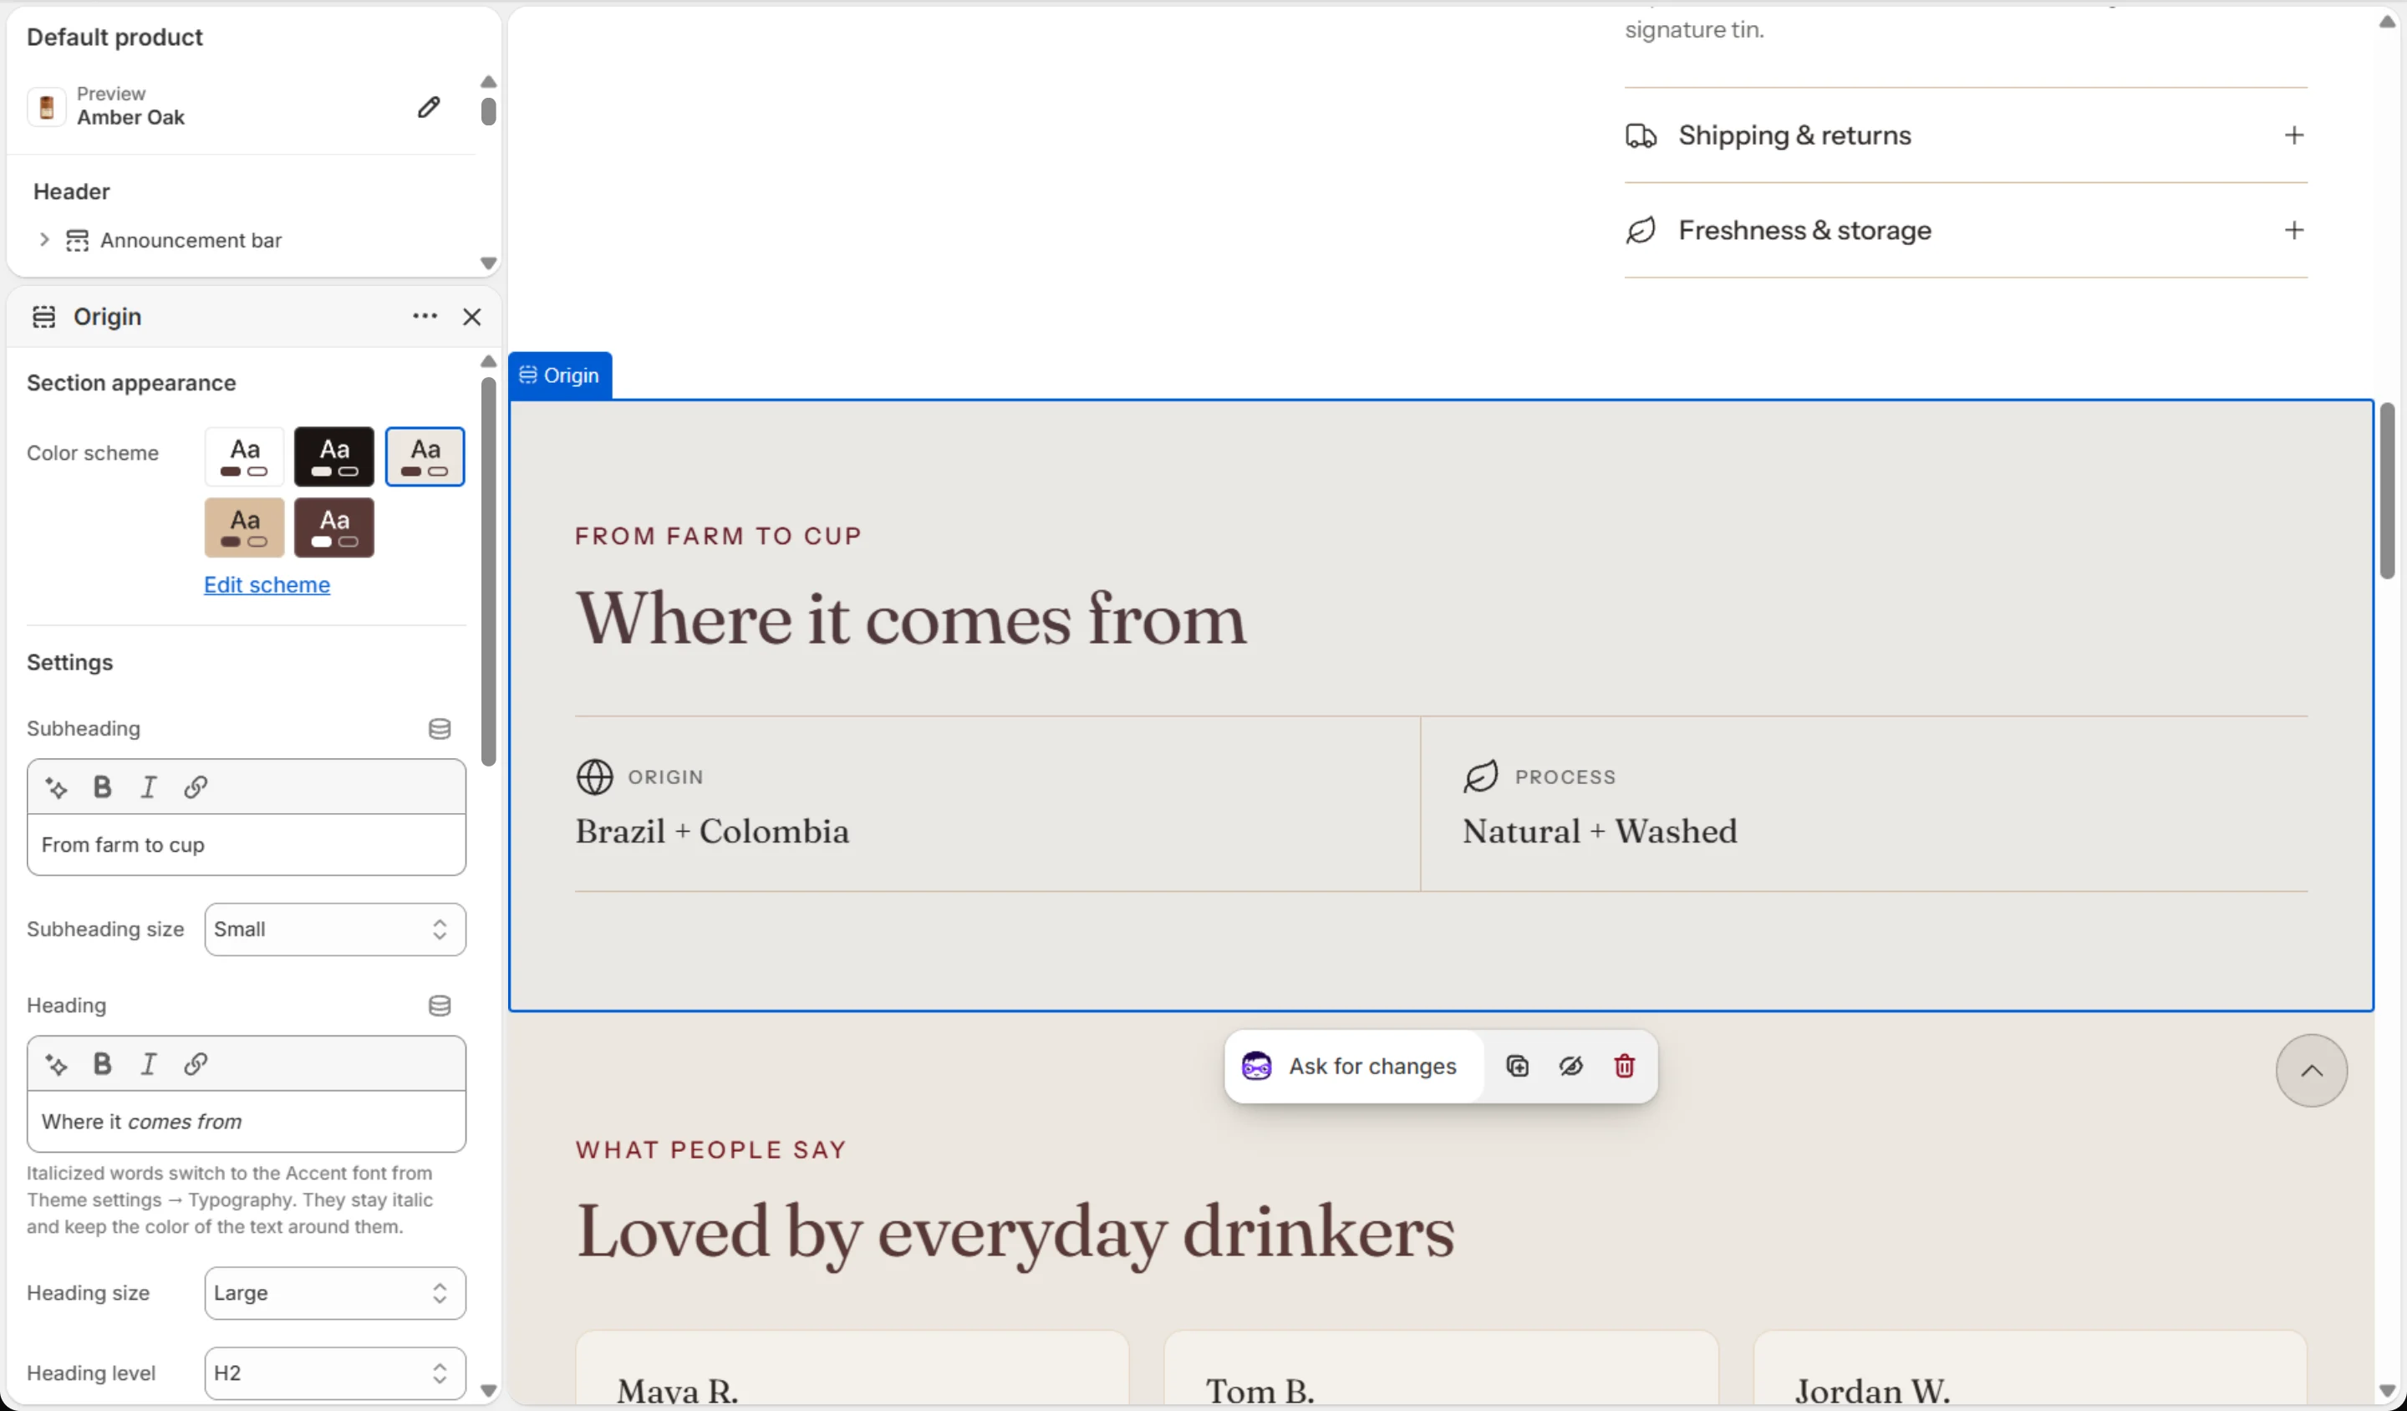Select the black dark color scheme

click(334, 456)
